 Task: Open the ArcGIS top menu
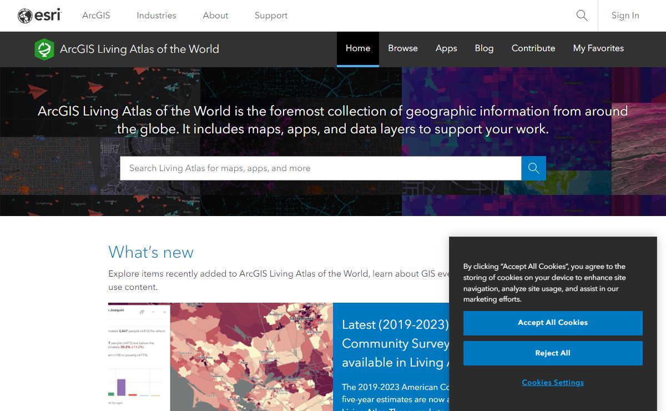click(x=96, y=16)
